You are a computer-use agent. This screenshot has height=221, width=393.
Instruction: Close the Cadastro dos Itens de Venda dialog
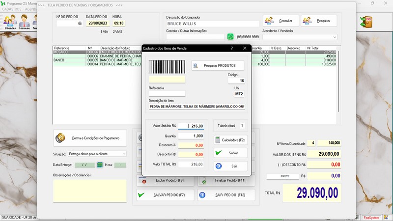point(245,48)
